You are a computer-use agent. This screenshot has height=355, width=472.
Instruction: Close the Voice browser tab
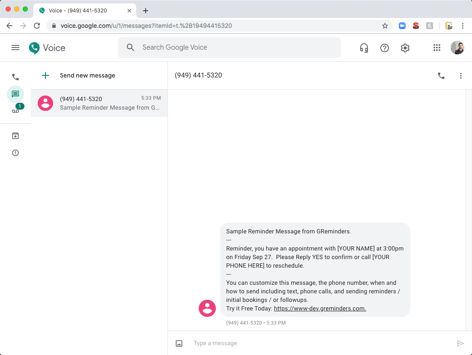point(129,11)
